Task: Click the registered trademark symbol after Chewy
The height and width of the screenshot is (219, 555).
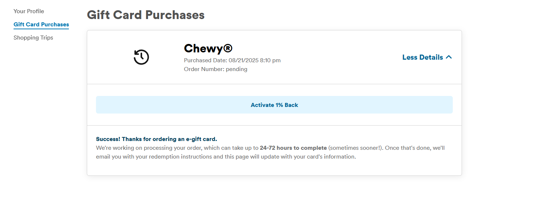Action: [228, 49]
